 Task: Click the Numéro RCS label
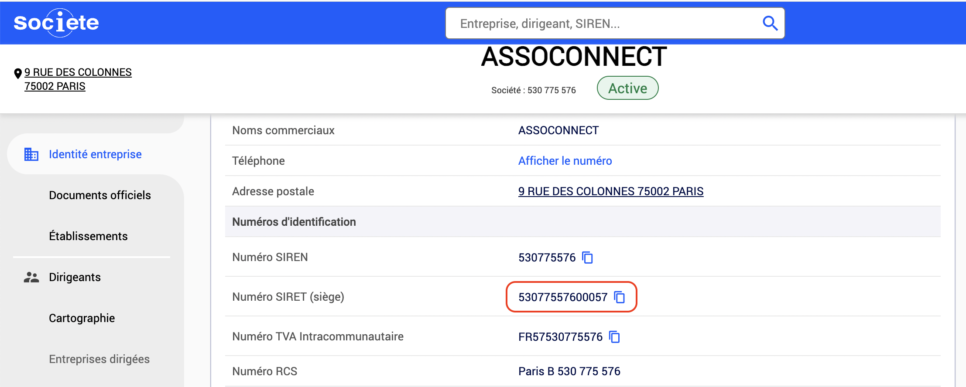click(x=265, y=371)
